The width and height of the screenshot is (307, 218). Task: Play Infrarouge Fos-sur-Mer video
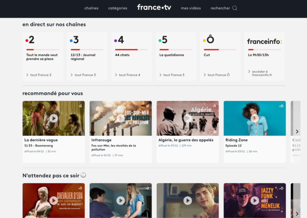tap(121, 118)
